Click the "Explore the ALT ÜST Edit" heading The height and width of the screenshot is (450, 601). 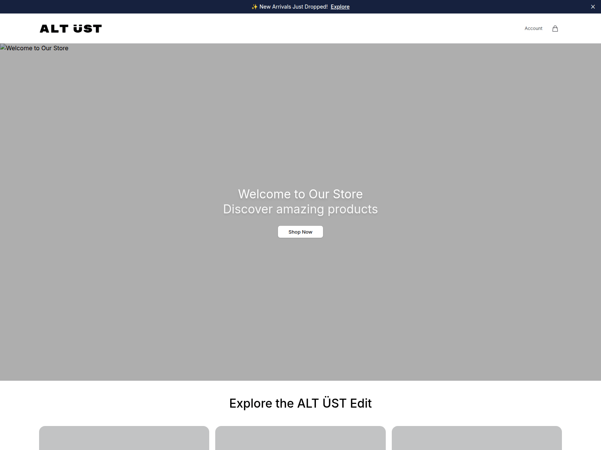(x=300, y=403)
